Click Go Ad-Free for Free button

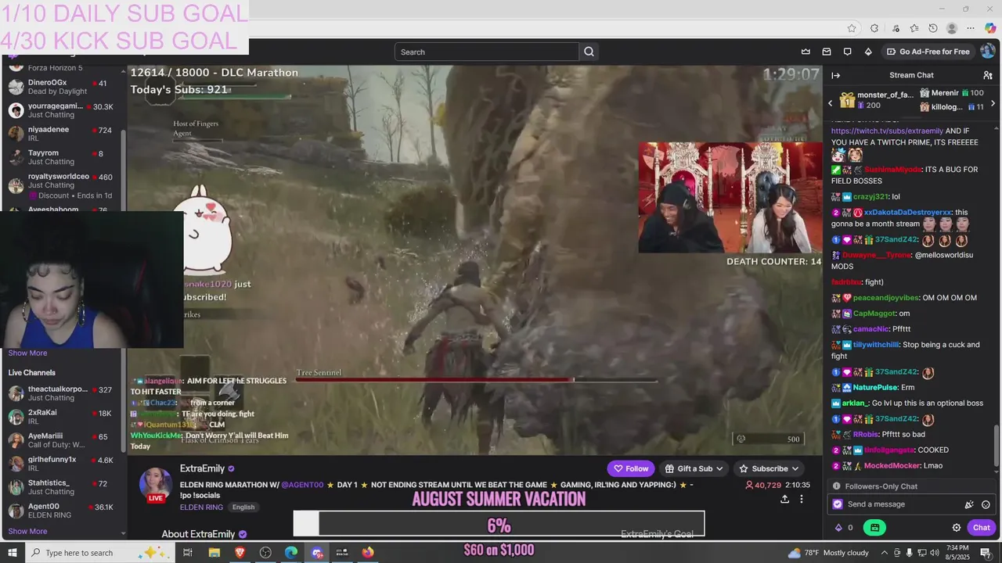[928, 52]
